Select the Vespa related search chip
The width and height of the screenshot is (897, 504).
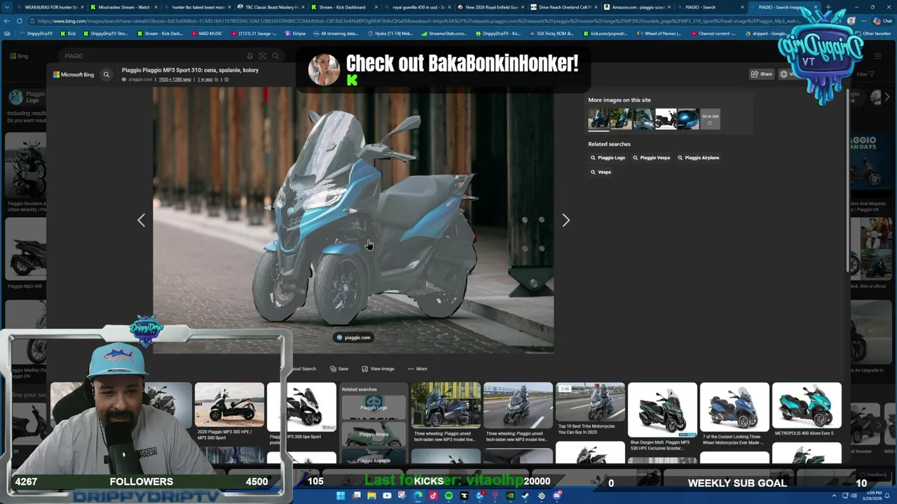[601, 172]
